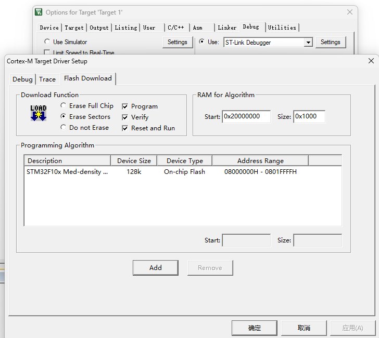The width and height of the screenshot is (379, 338).
Task: Click the 应用(A) apply button
Action: [353, 328]
